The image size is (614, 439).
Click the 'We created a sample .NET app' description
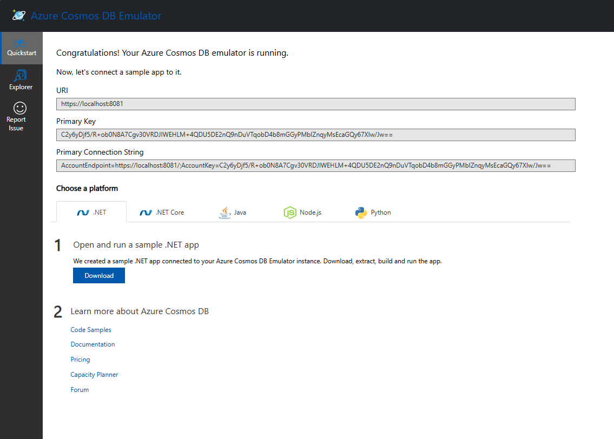(258, 261)
